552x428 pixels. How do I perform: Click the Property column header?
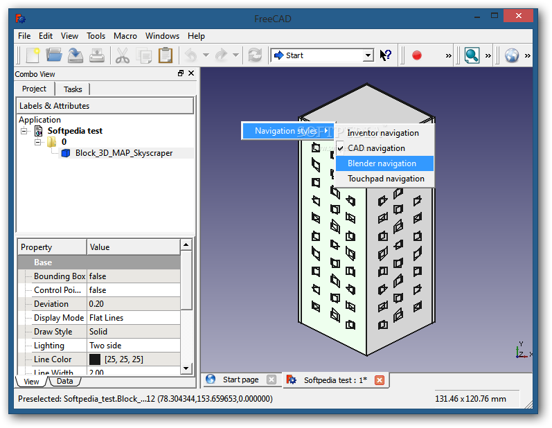tap(52, 247)
